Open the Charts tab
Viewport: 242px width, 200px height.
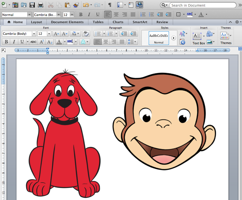pos(118,22)
